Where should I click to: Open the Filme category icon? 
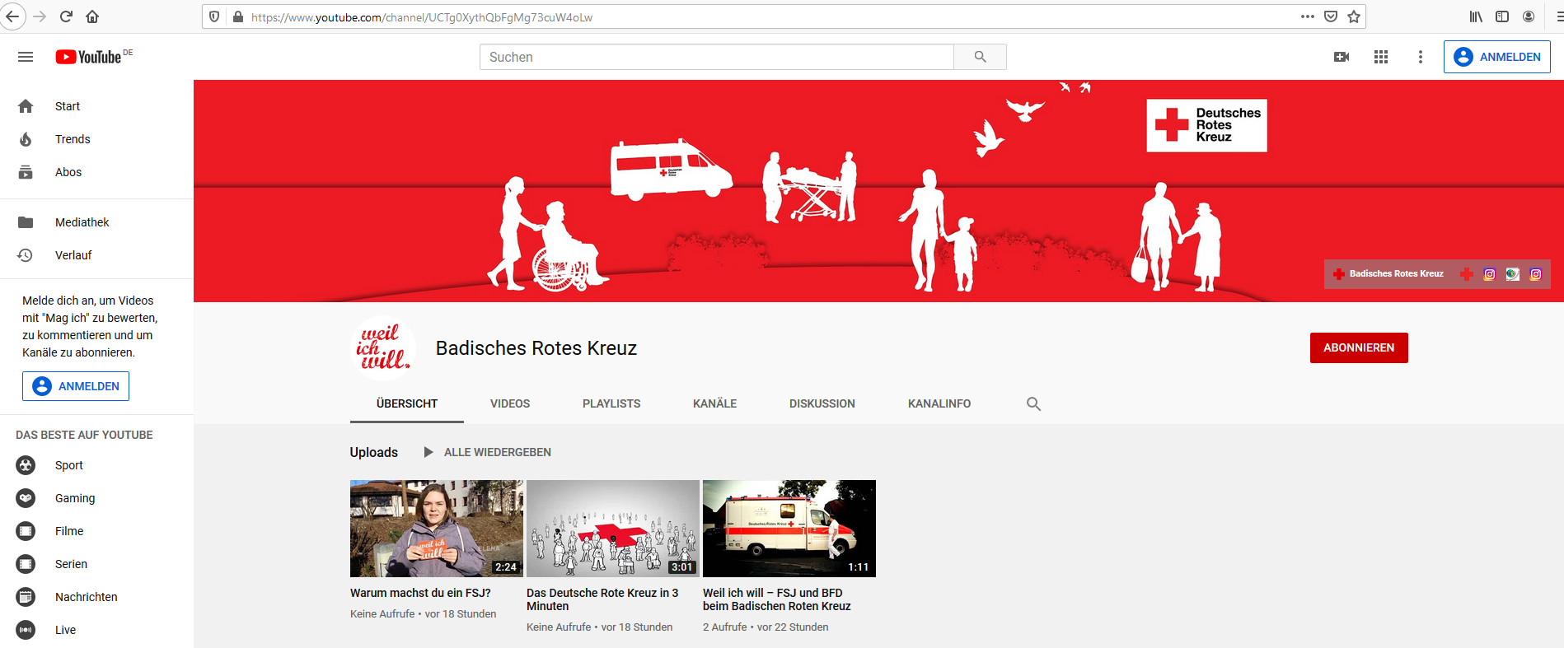point(26,531)
